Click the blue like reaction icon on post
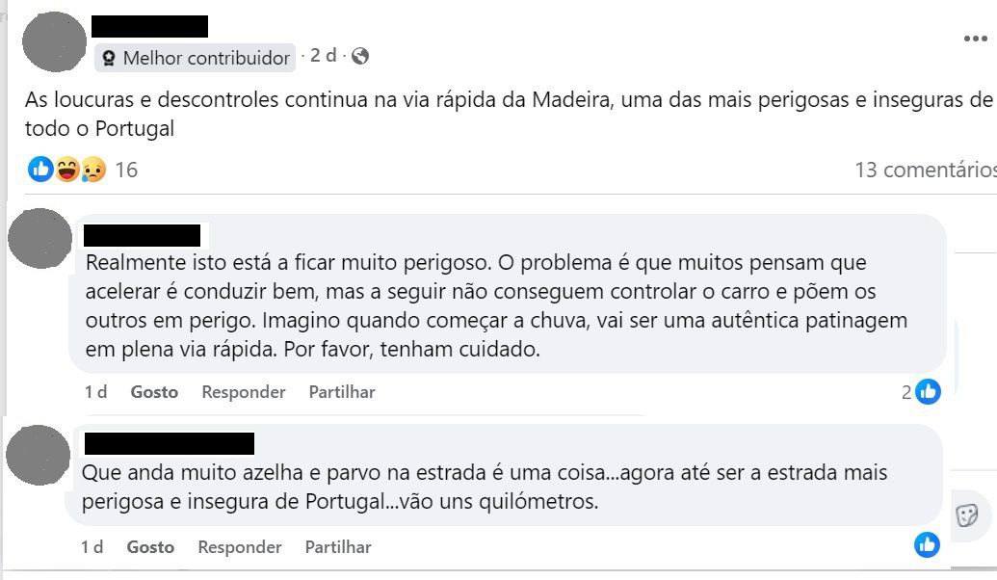The height and width of the screenshot is (580, 997). [40, 170]
